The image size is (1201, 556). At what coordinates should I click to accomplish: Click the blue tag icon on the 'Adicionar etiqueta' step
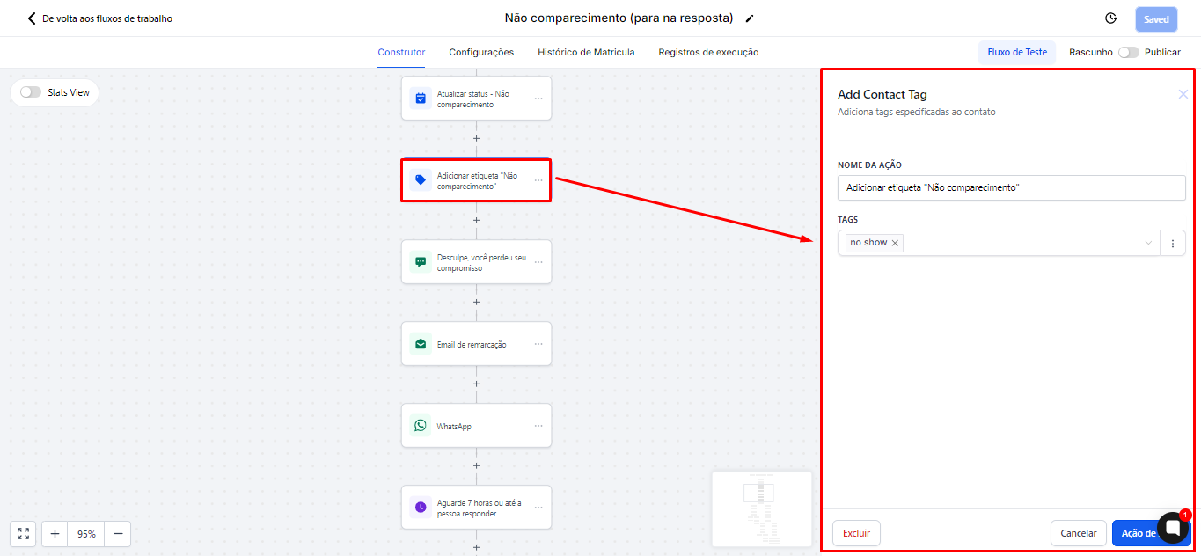point(421,180)
